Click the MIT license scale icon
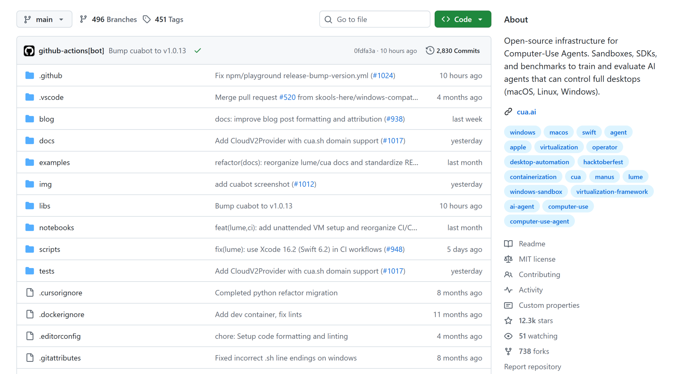This screenshot has height=374, width=692. pos(508,259)
